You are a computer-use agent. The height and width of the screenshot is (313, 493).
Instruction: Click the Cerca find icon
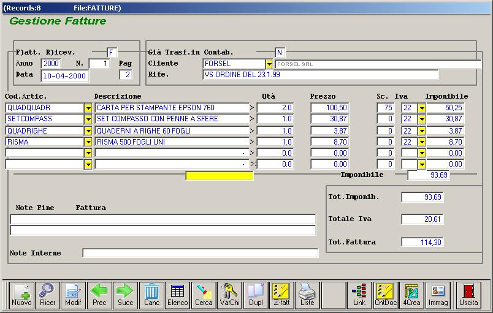204,295
